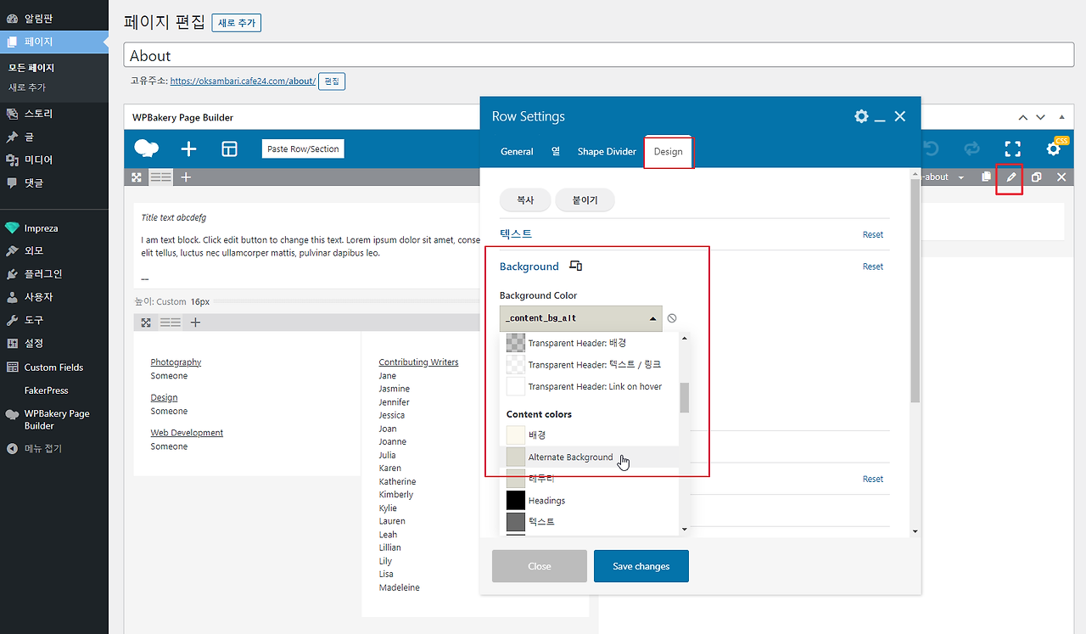Click the Close button in Row Settings
1086x634 pixels.
point(540,566)
